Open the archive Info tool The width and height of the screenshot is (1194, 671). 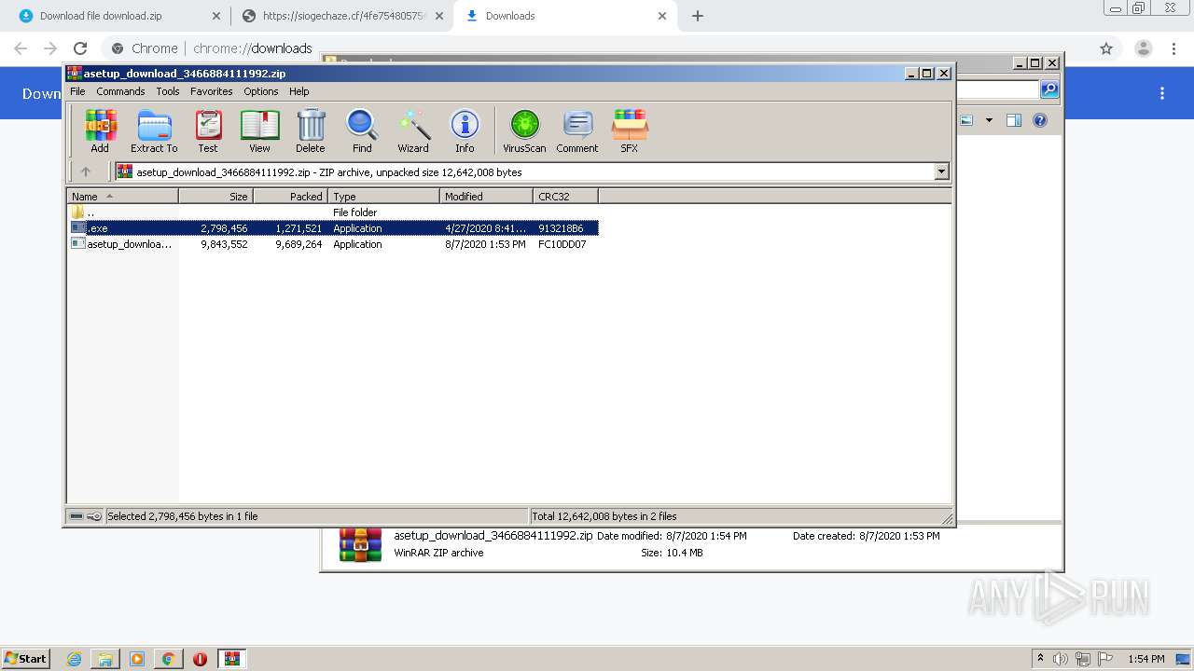465,131
